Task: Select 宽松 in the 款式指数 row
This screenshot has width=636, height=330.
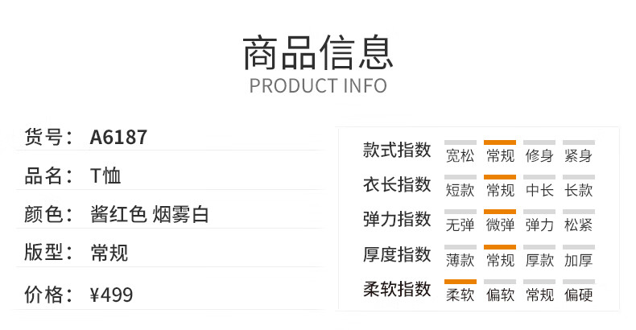Action: coord(460,155)
